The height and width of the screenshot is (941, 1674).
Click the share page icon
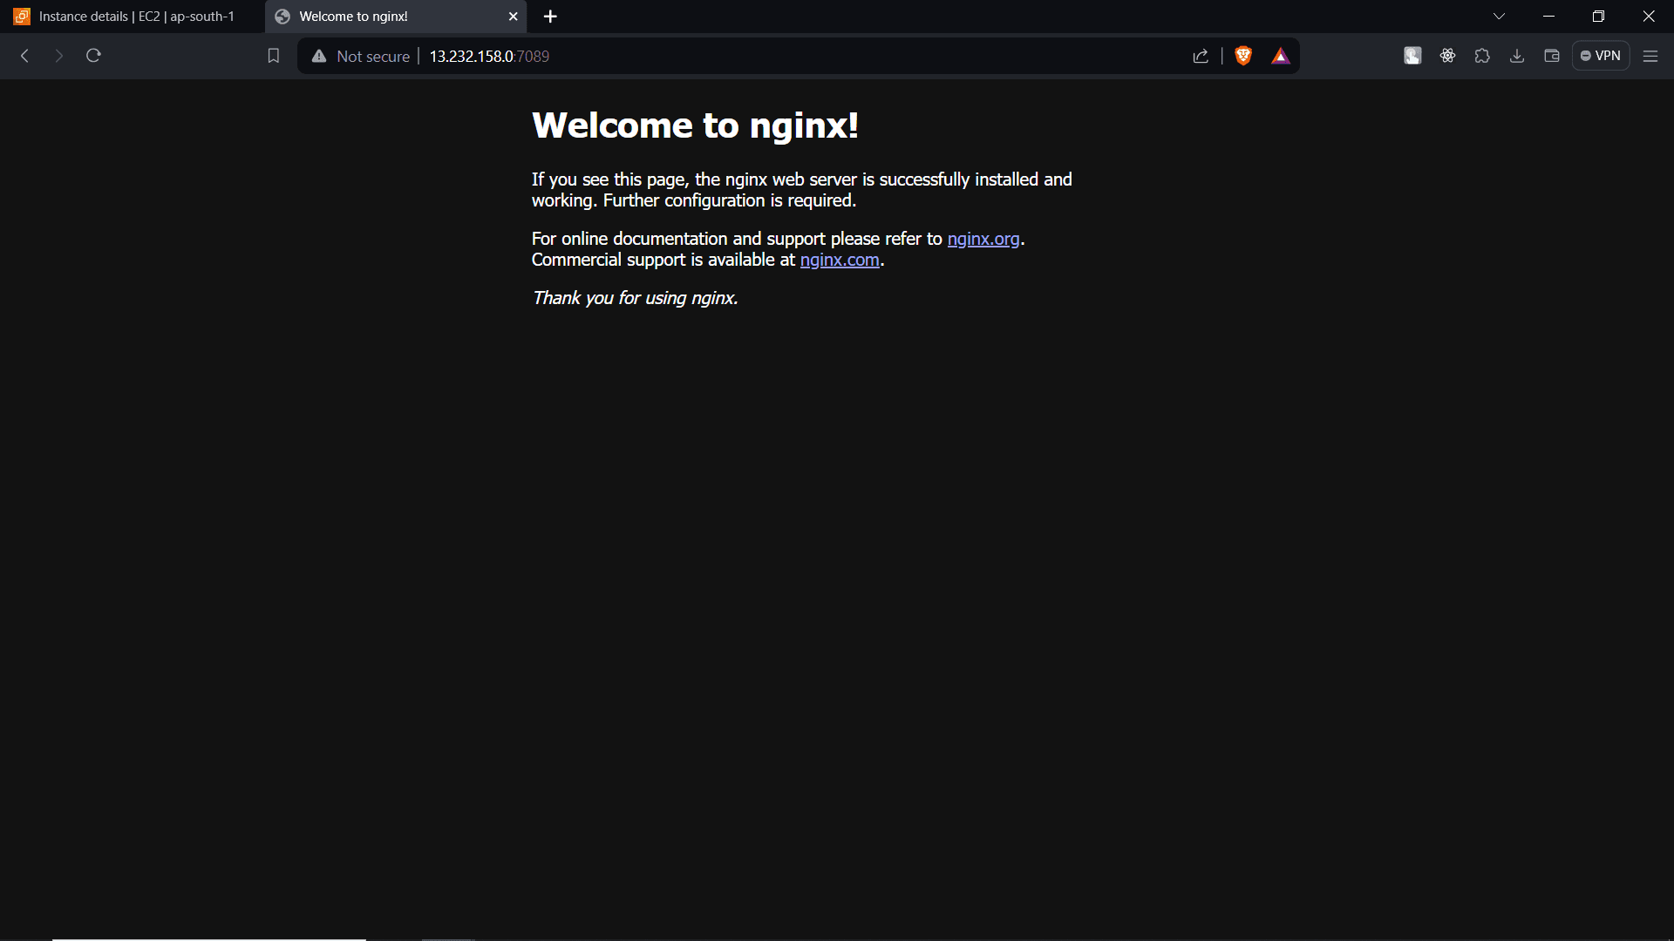(1201, 56)
